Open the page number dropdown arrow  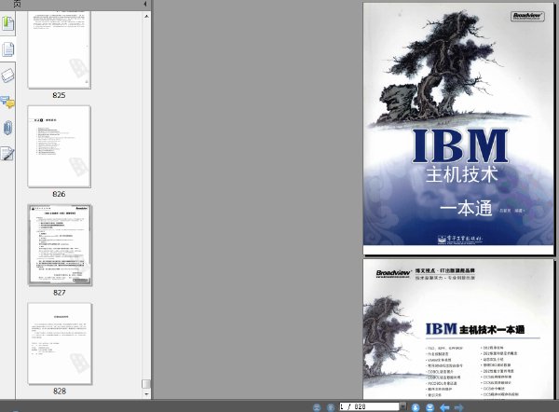click(x=402, y=406)
